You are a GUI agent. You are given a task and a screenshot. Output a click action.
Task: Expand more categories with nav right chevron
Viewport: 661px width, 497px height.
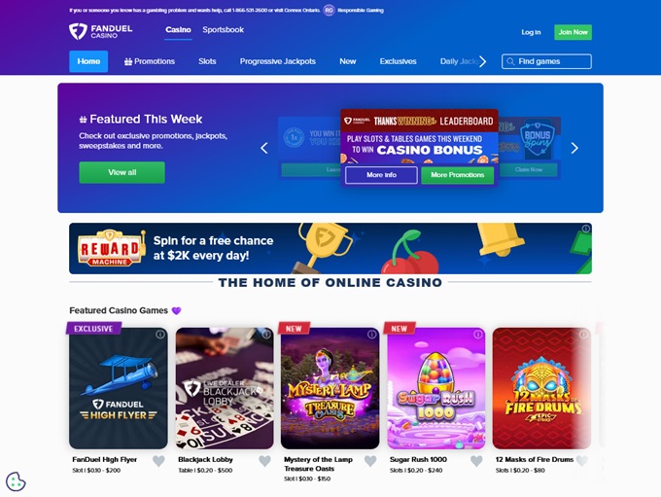tap(483, 61)
